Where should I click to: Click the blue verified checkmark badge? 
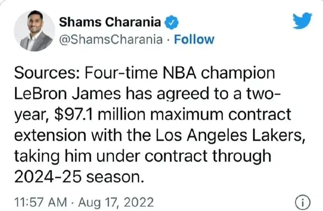click(171, 22)
